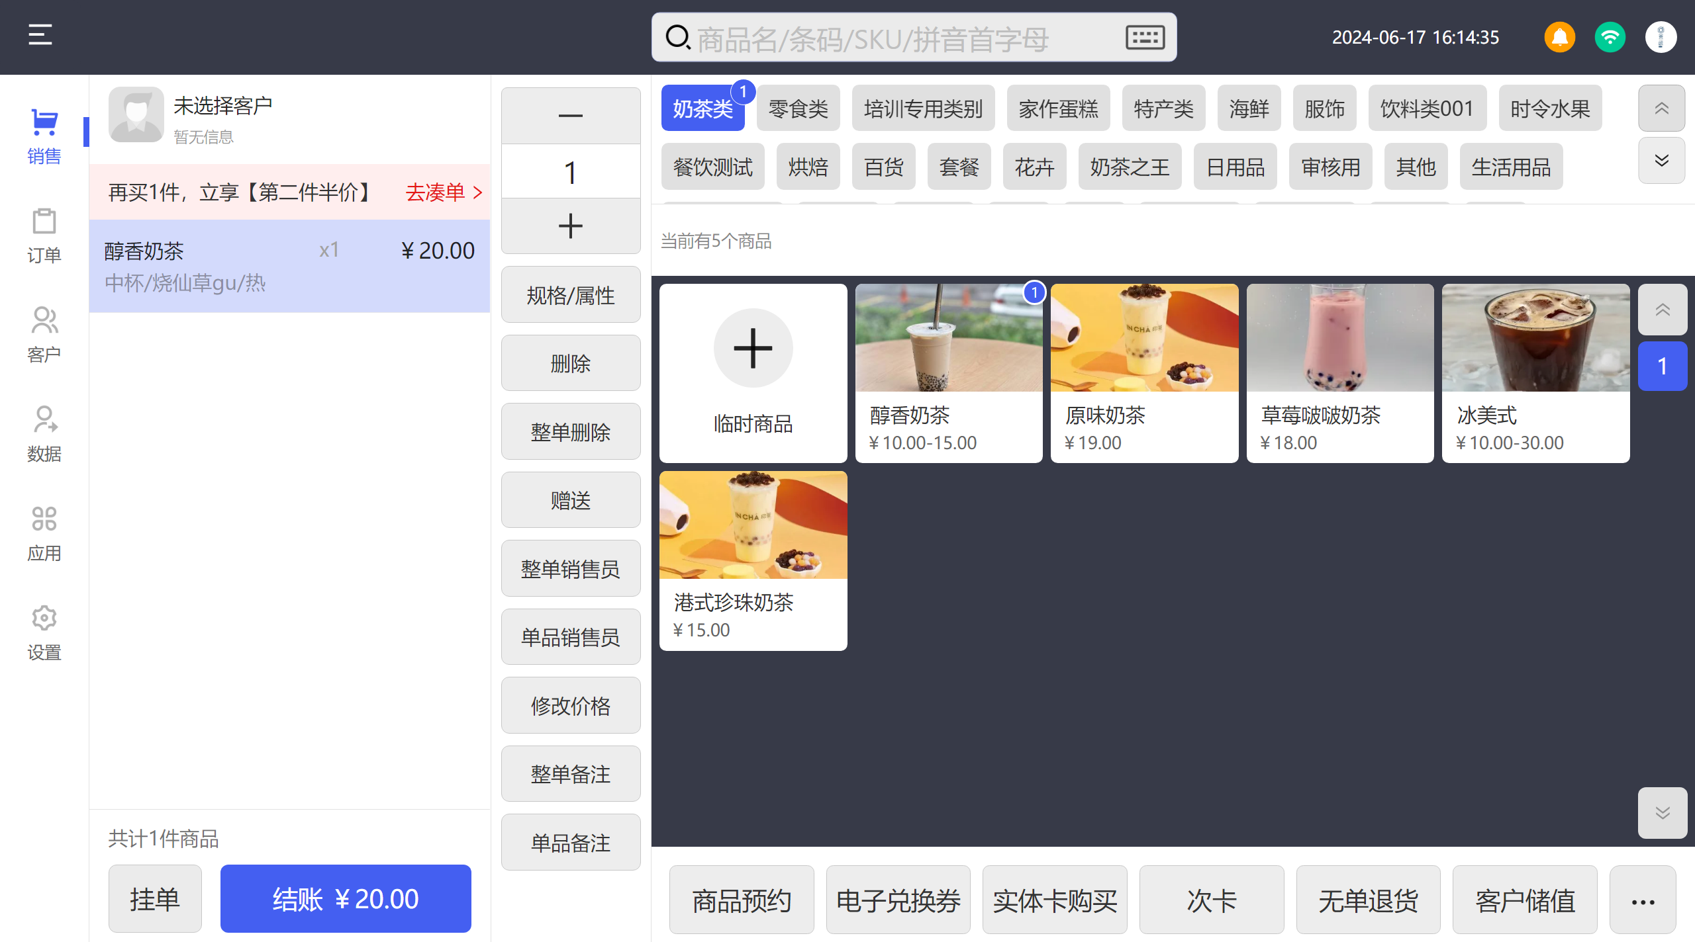The image size is (1695, 942).
Task: Select 海鲜 category tab
Action: click(1249, 108)
